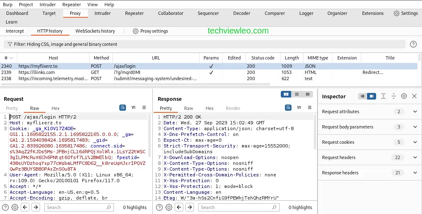Expand all Inspector sections icon
Screen dimensions: 422x214
pos(383,96)
